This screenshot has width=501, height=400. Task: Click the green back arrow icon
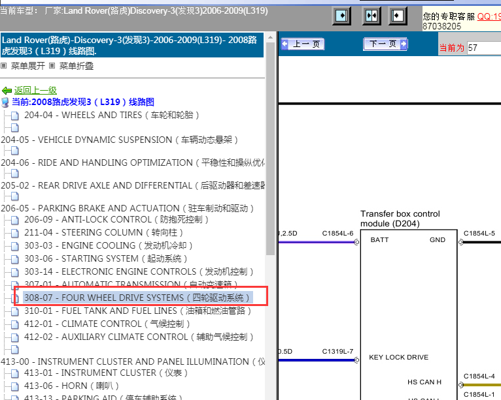pyautogui.click(x=7, y=91)
